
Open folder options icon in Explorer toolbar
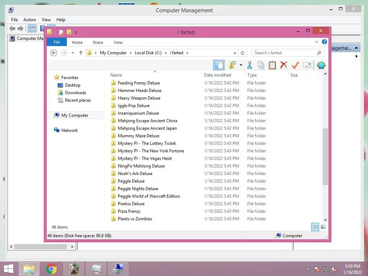[x=232, y=65]
